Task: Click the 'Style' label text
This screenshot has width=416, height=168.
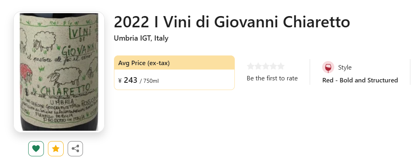Action: point(345,68)
